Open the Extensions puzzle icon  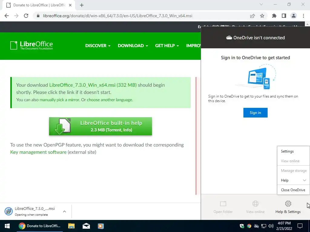[x=274, y=16]
